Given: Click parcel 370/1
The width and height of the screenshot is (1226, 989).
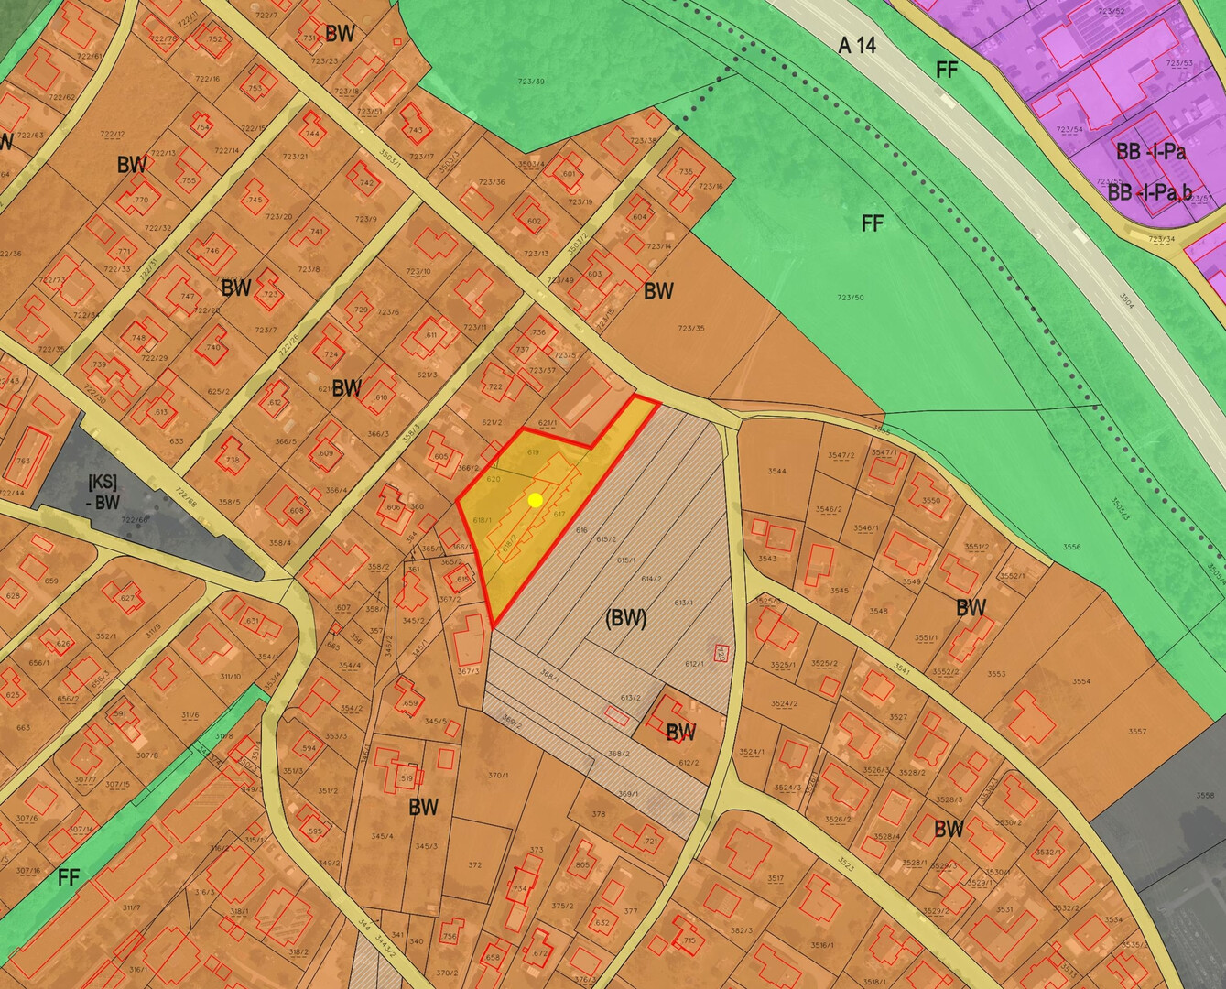Looking at the screenshot, I should coord(497,775).
